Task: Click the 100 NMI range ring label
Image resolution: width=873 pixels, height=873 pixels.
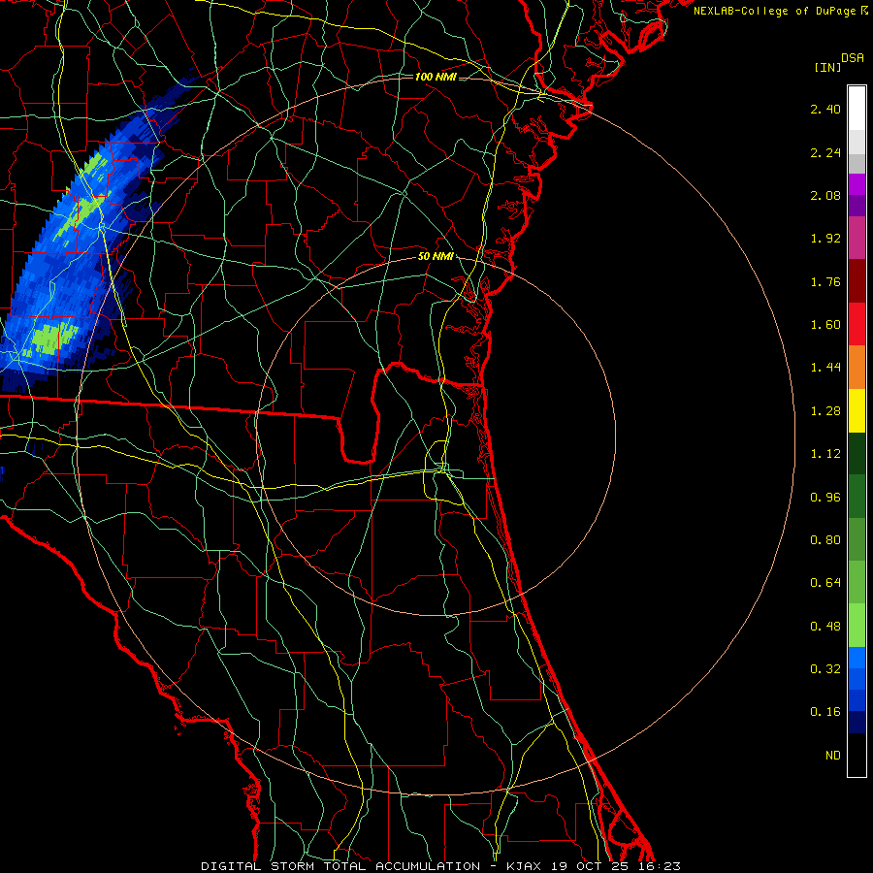Action: (x=436, y=77)
